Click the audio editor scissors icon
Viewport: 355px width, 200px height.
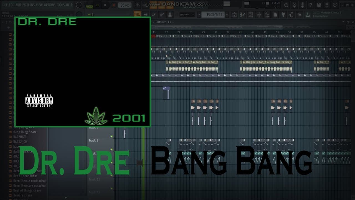294,5
